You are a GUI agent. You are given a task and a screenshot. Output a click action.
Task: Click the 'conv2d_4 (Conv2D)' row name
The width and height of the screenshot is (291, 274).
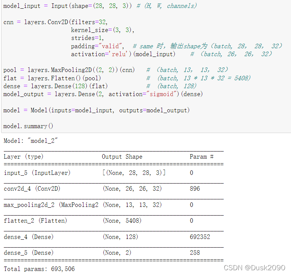(32, 189)
